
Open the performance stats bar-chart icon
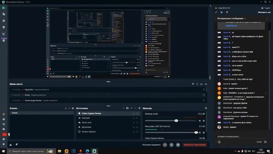pyautogui.click(x=11, y=145)
